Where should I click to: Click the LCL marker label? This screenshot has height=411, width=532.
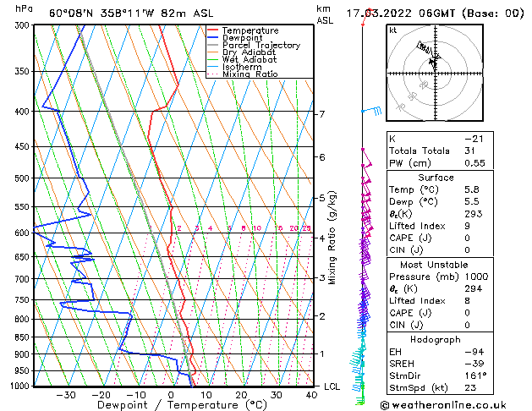point(332,386)
